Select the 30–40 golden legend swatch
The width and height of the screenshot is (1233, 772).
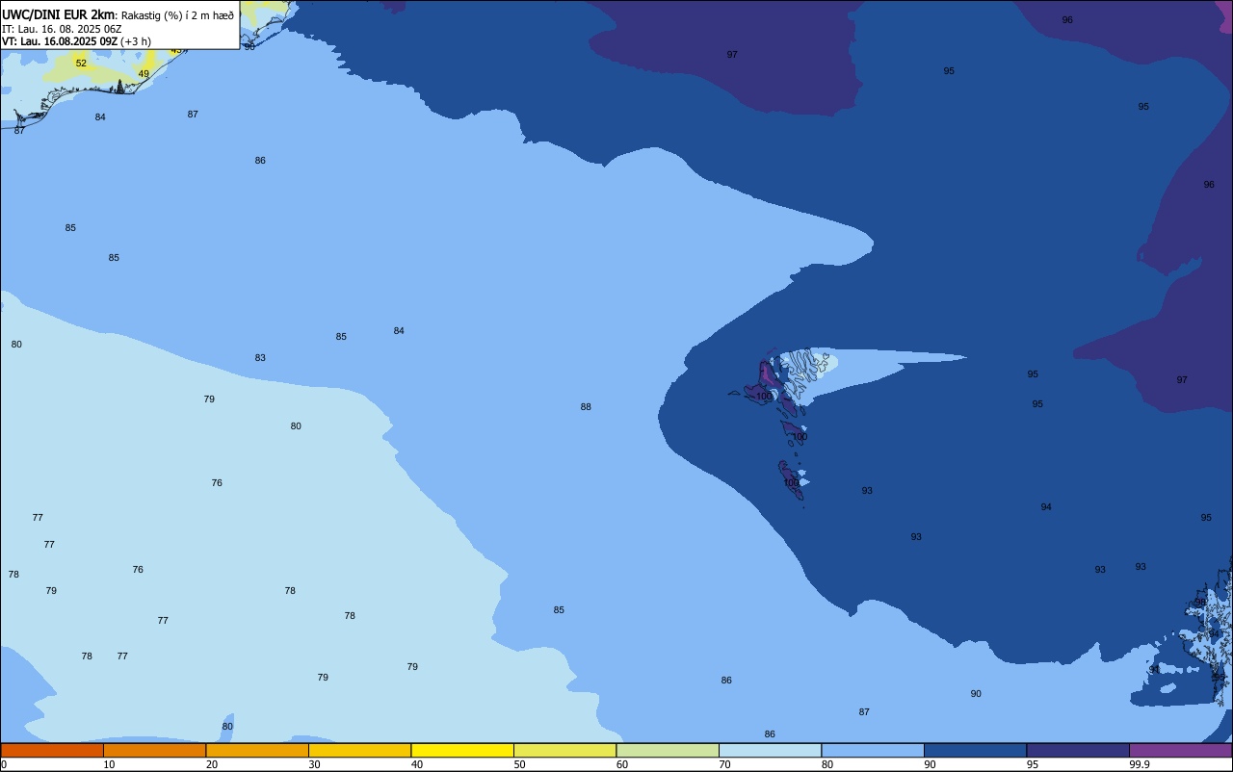(x=359, y=750)
